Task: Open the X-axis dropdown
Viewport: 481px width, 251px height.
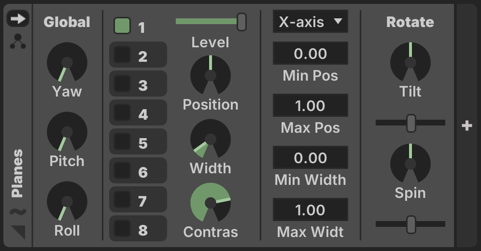Action: click(310, 21)
